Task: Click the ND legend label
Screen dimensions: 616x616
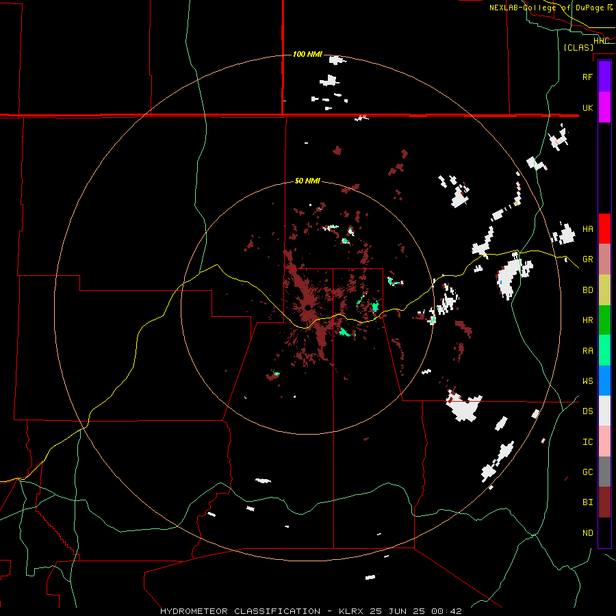Action: pyautogui.click(x=587, y=533)
